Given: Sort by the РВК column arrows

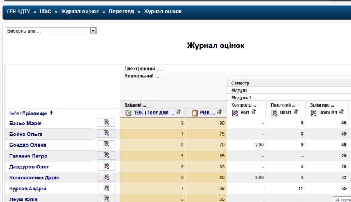Looking at the screenshot, I should [x=220, y=111].
